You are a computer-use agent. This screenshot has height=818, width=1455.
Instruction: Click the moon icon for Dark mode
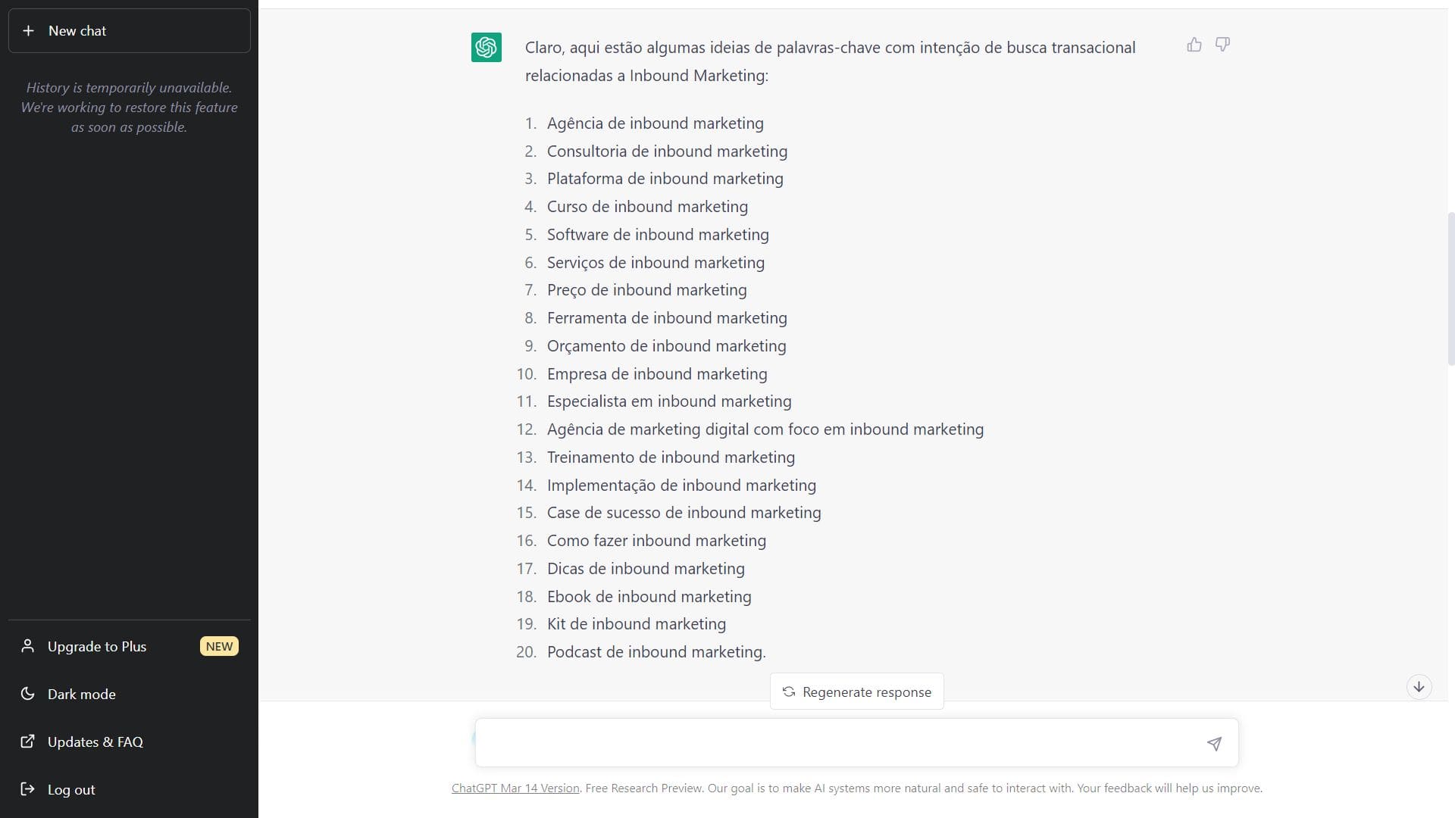point(28,694)
